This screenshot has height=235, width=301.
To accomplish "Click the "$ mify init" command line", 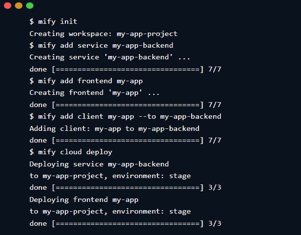I will 53,21.
